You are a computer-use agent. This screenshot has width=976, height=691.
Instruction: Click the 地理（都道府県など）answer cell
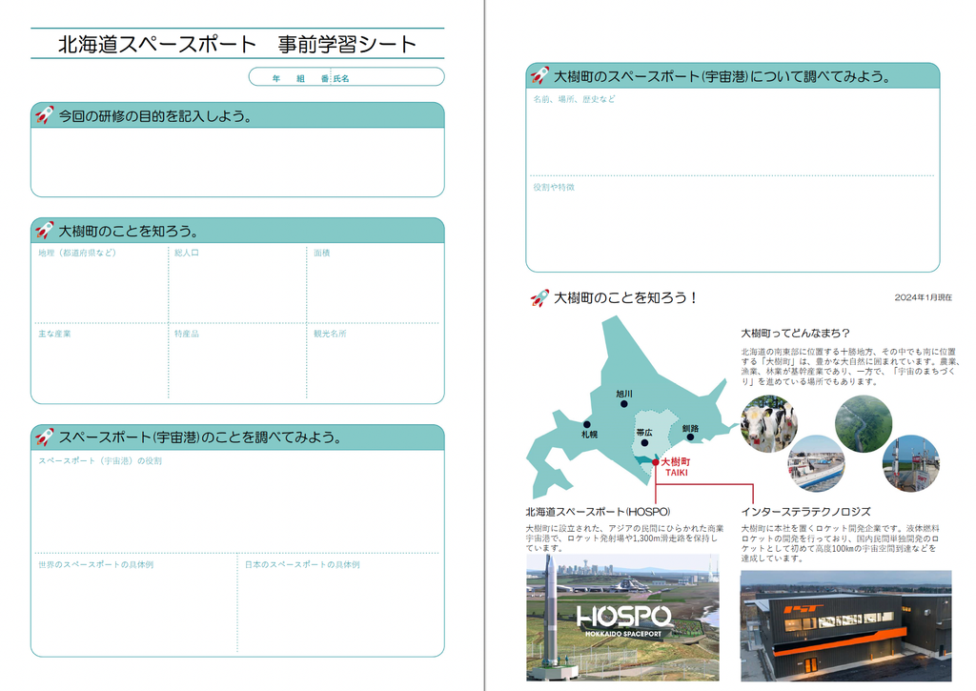[101, 283]
